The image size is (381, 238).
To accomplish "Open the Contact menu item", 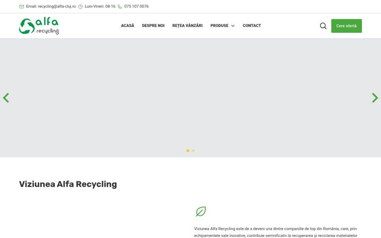I will coord(252,25).
